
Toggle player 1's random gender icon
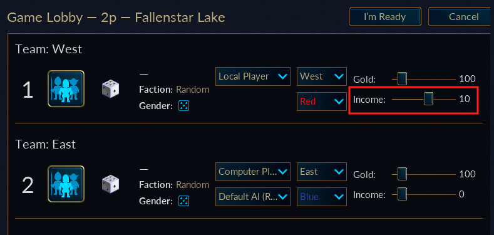point(183,106)
